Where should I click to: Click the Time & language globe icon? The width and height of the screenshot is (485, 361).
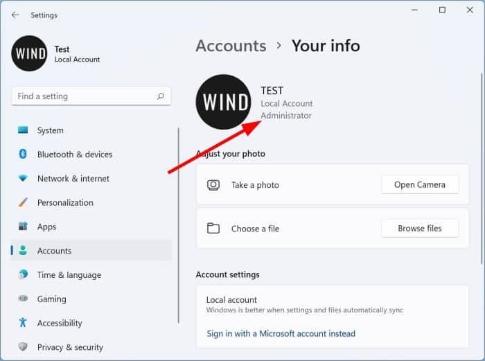(23, 274)
